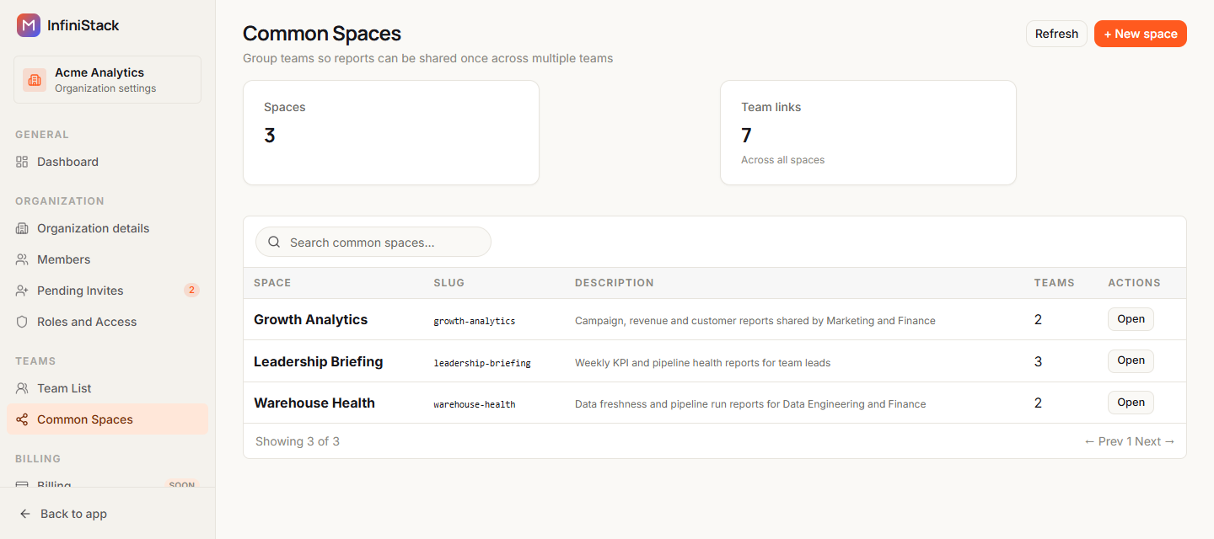
Task: Navigate to Roles and Access
Action: [x=107, y=322]
